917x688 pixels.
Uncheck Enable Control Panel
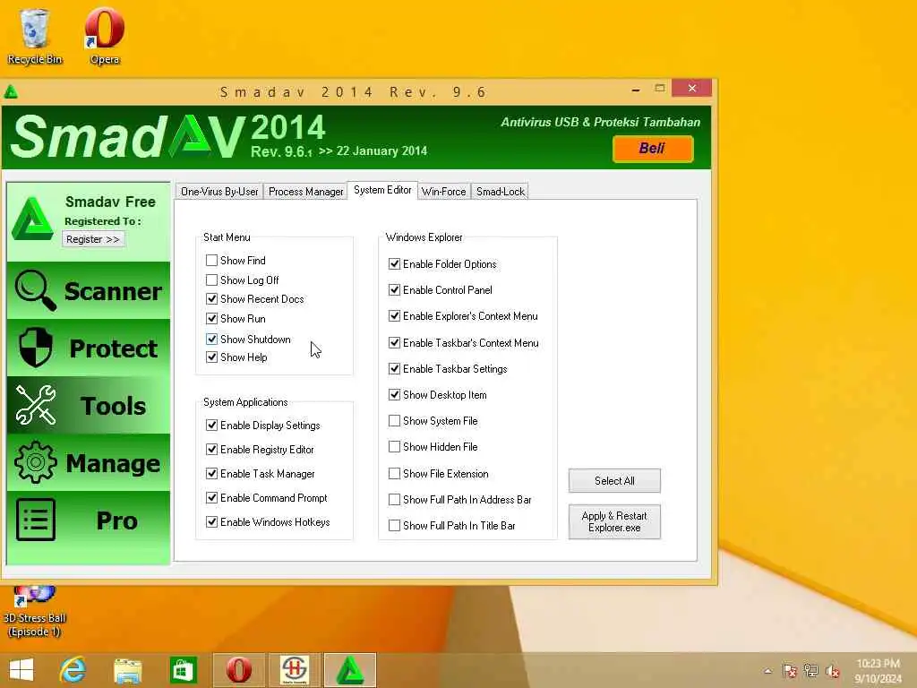(x=394, y=289)
